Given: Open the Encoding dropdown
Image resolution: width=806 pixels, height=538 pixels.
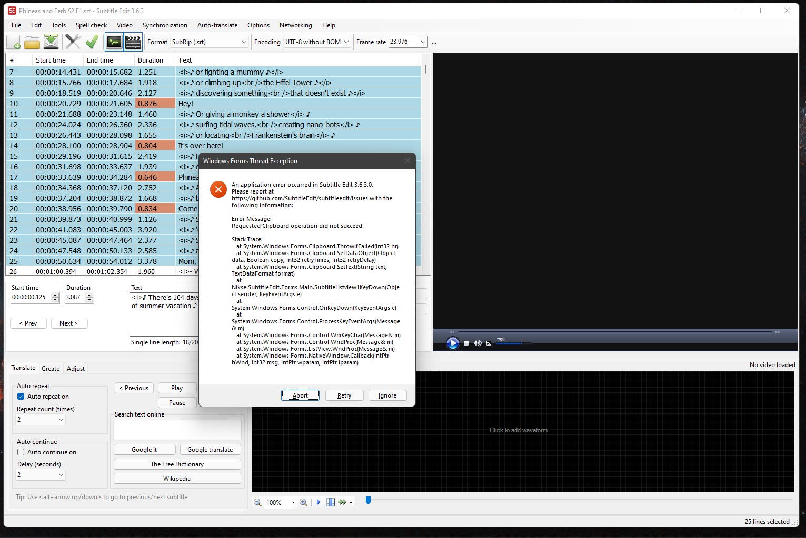Looking at the screenshot, I should click(x=347, y=42).
